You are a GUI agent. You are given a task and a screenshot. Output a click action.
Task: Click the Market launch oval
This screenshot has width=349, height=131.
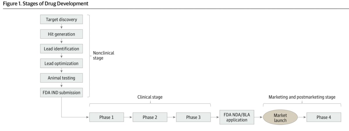[x=280, y=117]
